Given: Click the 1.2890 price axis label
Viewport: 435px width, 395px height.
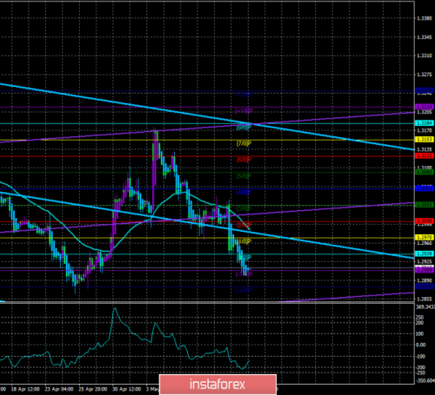Looking at the screenshot, I should coord(425,280).
